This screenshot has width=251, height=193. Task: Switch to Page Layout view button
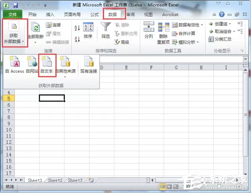(x=169, y=187)
